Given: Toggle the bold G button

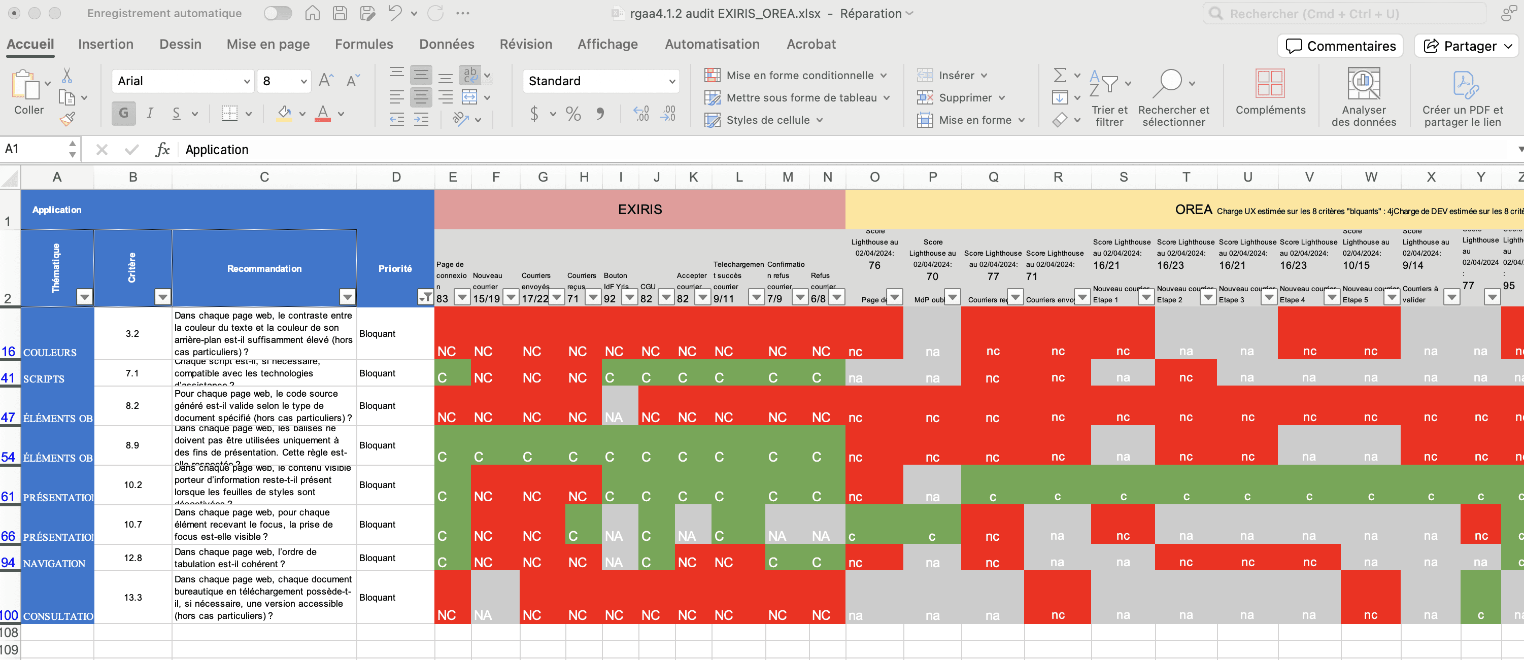Looking at the screenshot, I should pyautogui.click(x=124, y=113).
